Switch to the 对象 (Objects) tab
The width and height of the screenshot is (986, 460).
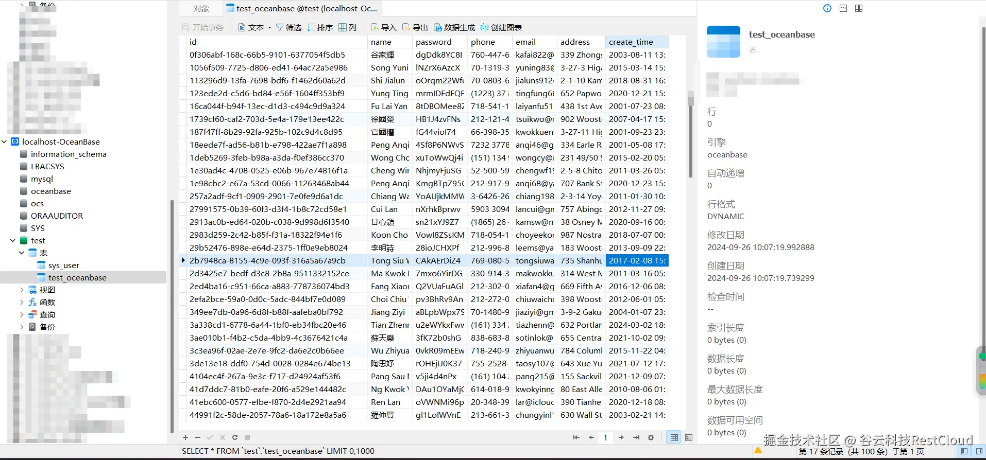pos(201,8)
